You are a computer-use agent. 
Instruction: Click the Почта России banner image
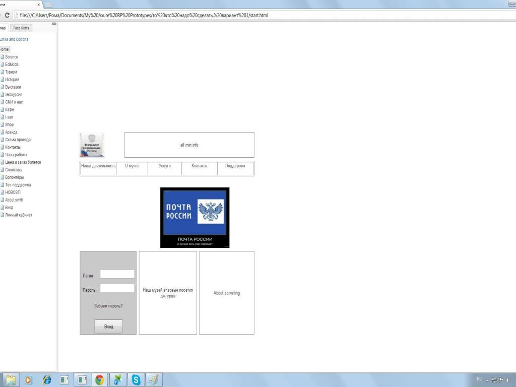(x=195, y=218)
